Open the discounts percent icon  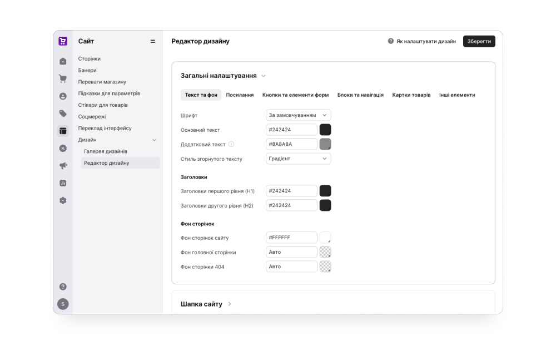63,148
